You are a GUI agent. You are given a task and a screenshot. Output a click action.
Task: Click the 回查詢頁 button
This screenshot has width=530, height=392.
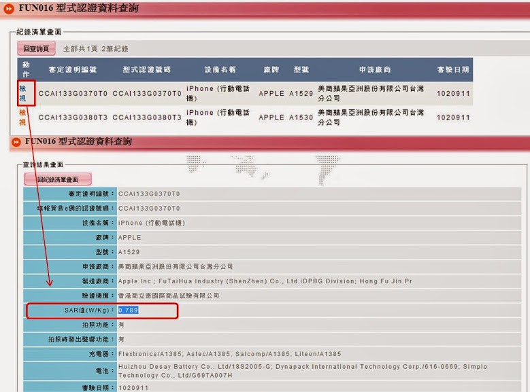[x=37, y=49]
